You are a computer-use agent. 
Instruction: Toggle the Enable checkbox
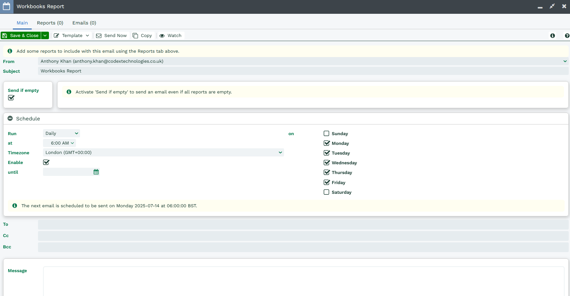pyautogui.click(x=46, y=162)
